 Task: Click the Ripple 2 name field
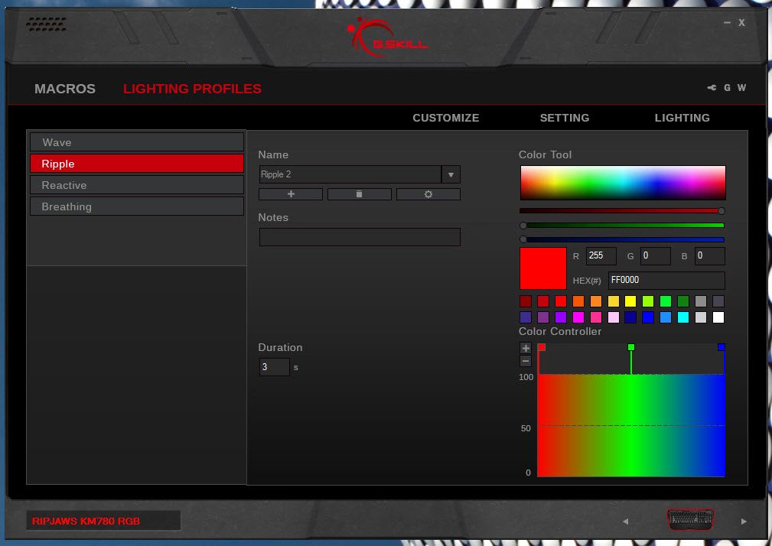(x=350, y=174)
